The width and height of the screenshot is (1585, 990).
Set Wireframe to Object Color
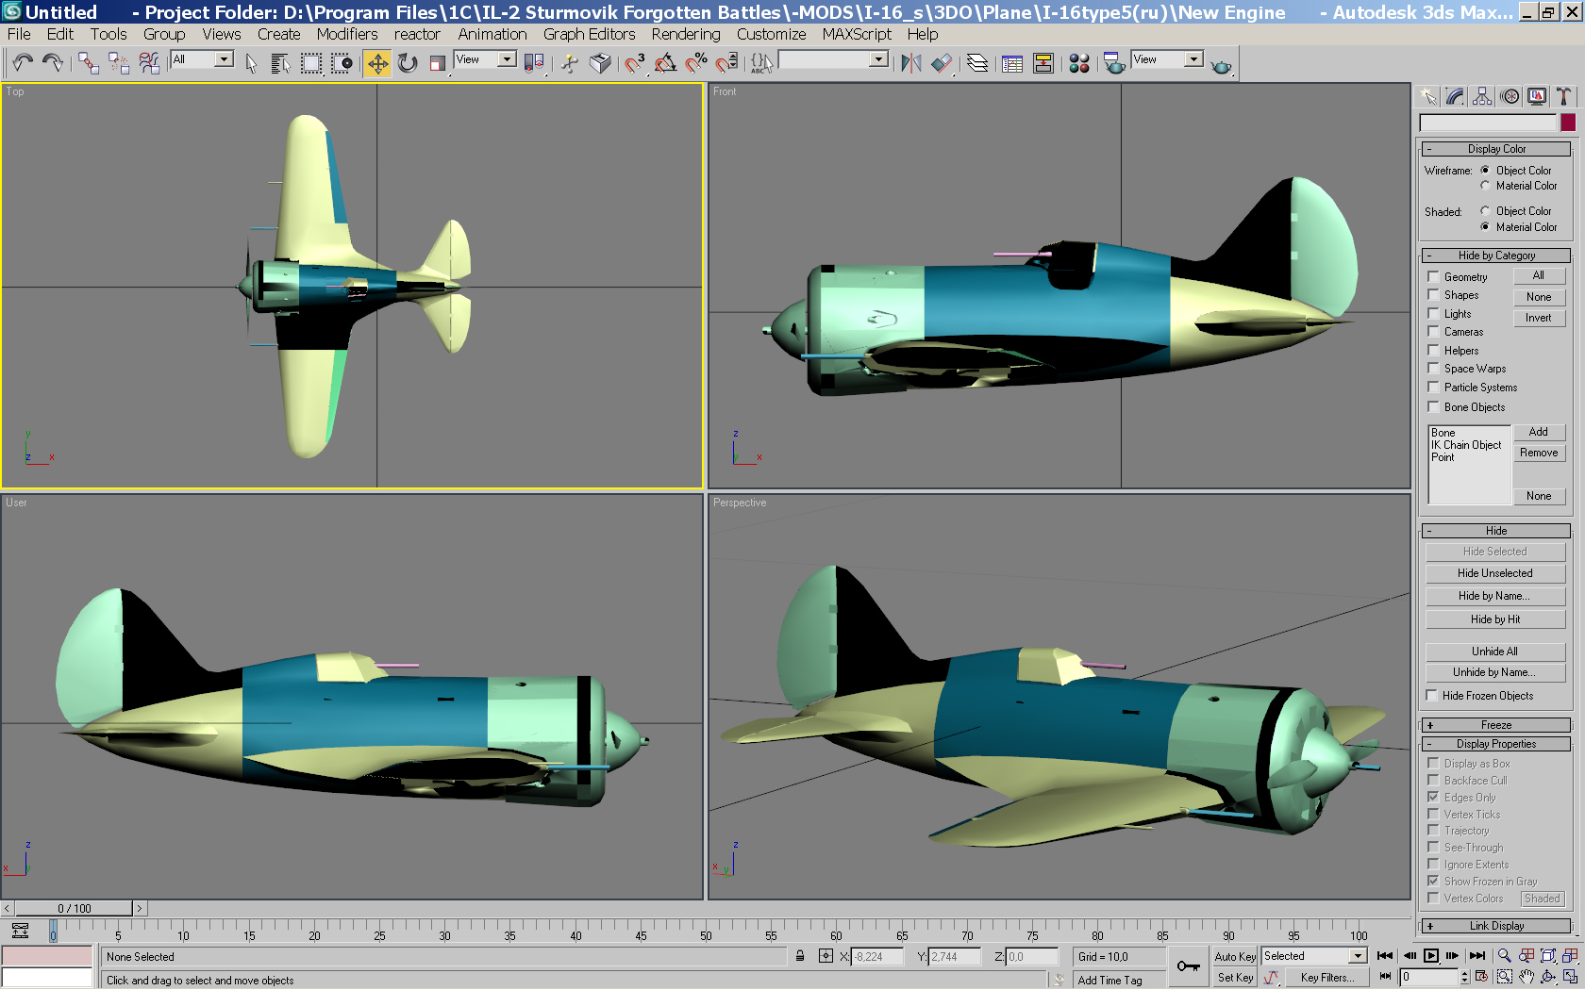[x=1485, y=171]
